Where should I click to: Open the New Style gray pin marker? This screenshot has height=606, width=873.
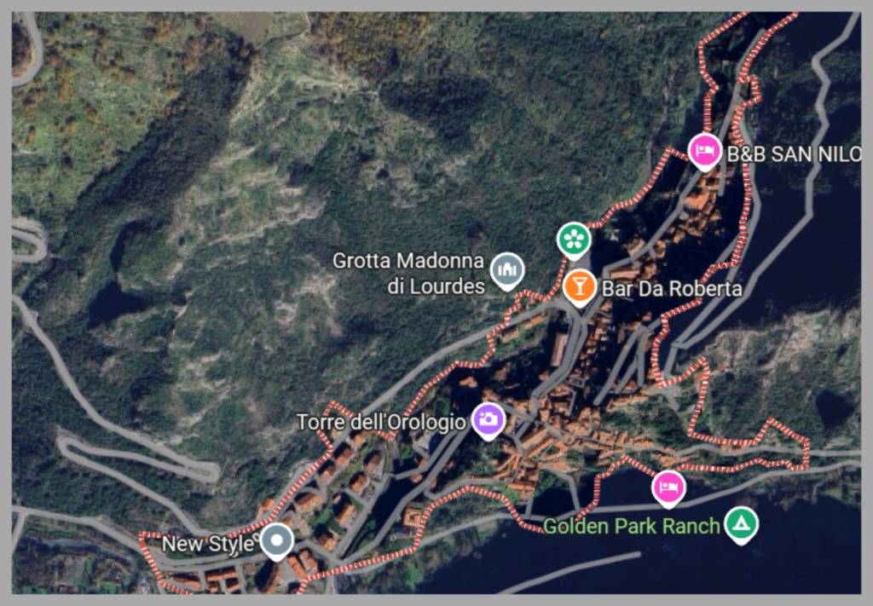277,541
